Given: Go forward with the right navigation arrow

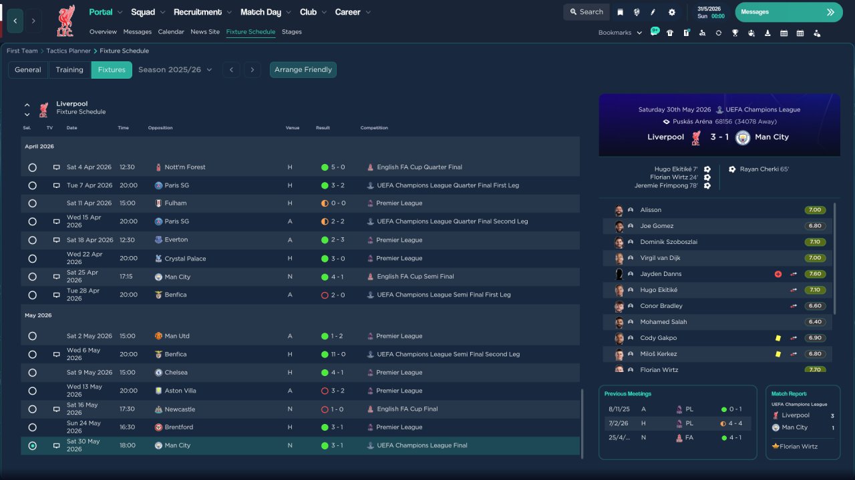Looking at the screenshot, I should click(x=33, y=21).
